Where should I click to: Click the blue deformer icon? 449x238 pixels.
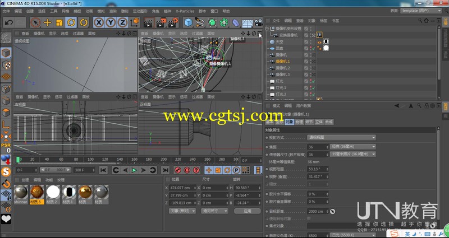235,22
